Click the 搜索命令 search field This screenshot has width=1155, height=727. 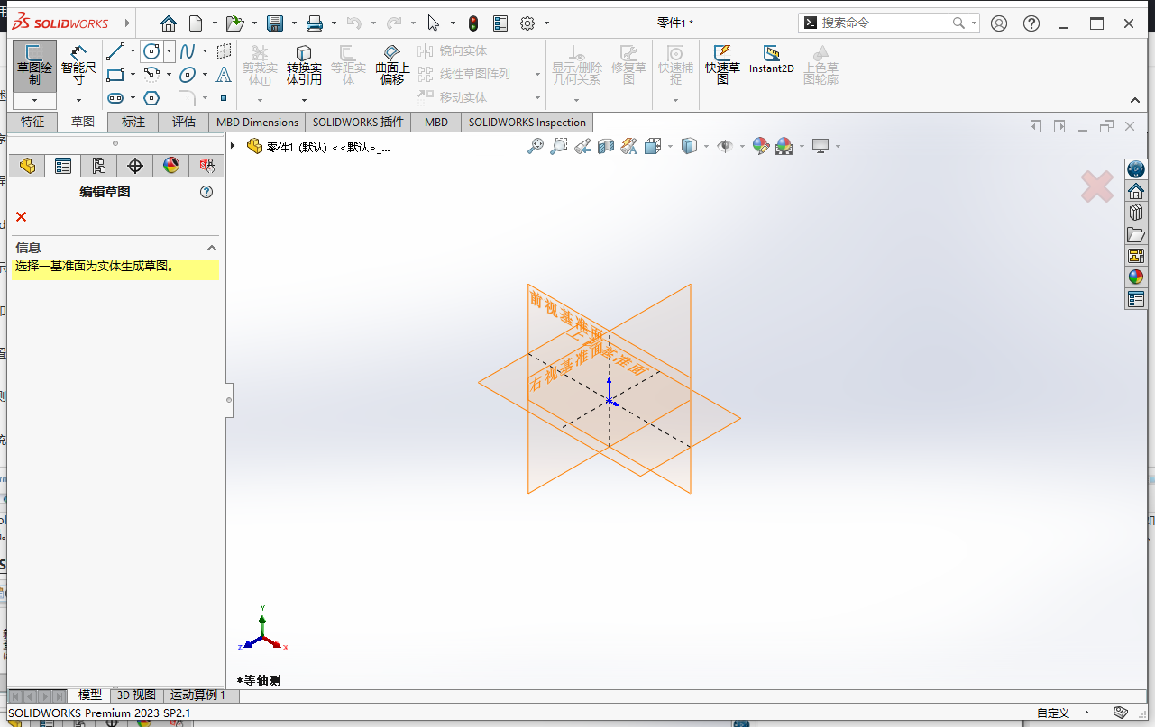point(886,23)
